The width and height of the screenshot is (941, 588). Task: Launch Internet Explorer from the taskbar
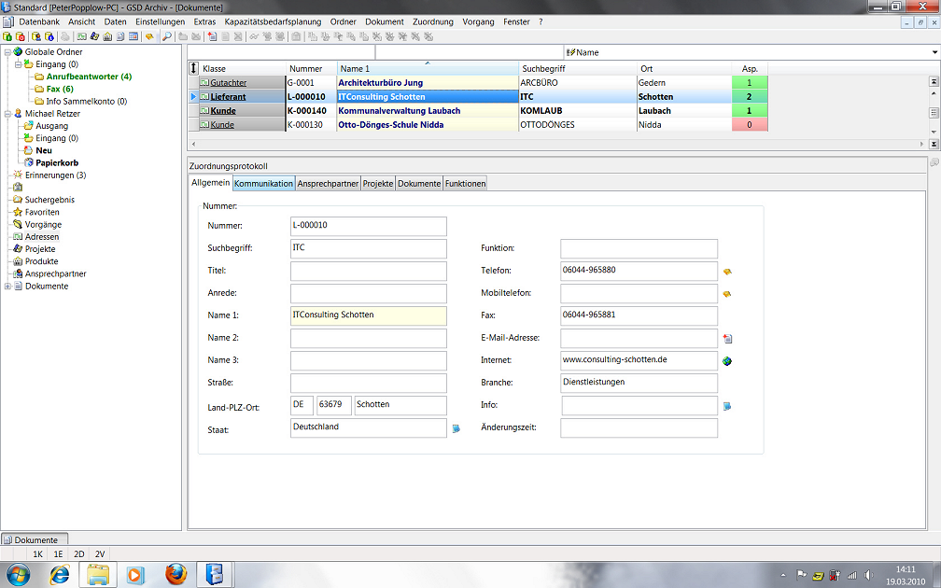59,575
